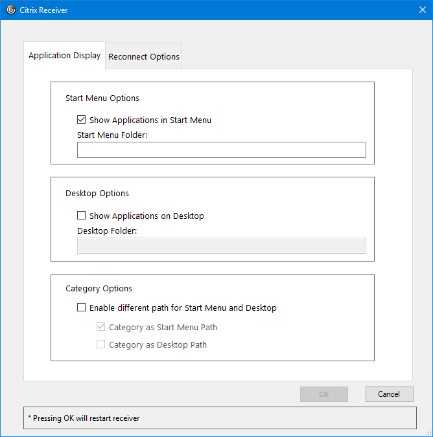The image size is (433, 437).
Task: Toggle Category as Start Menu Path checkbox
Action: [x=100, y=327]
